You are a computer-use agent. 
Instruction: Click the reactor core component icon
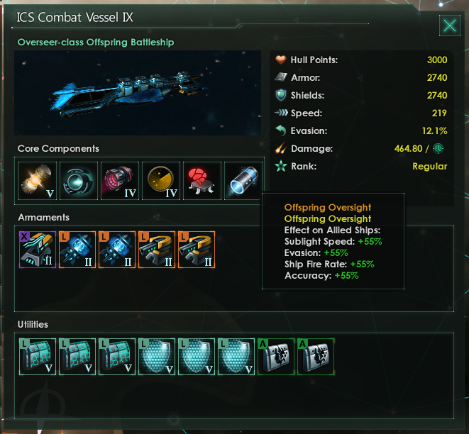tap(38, 181)
